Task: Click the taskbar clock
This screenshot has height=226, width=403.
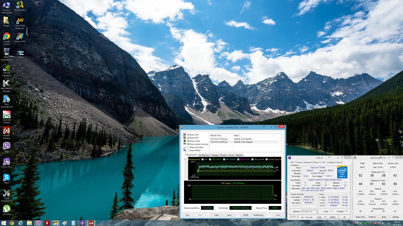Action: 396,223
